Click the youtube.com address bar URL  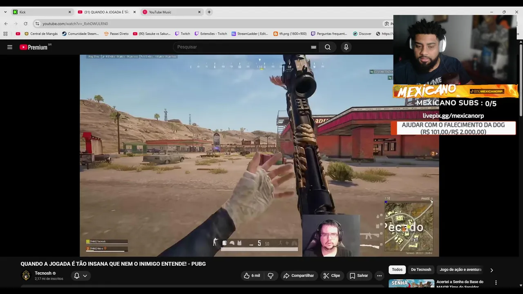[x=75, y=24]
